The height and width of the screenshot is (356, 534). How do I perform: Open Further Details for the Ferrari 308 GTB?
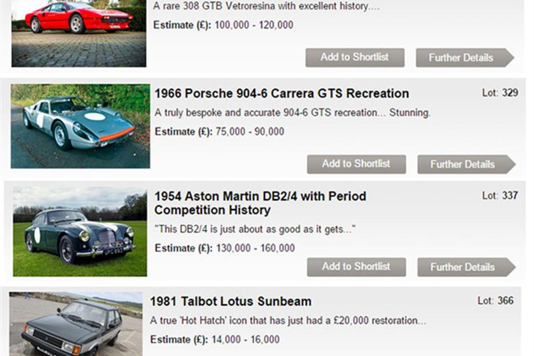(461, 57)
